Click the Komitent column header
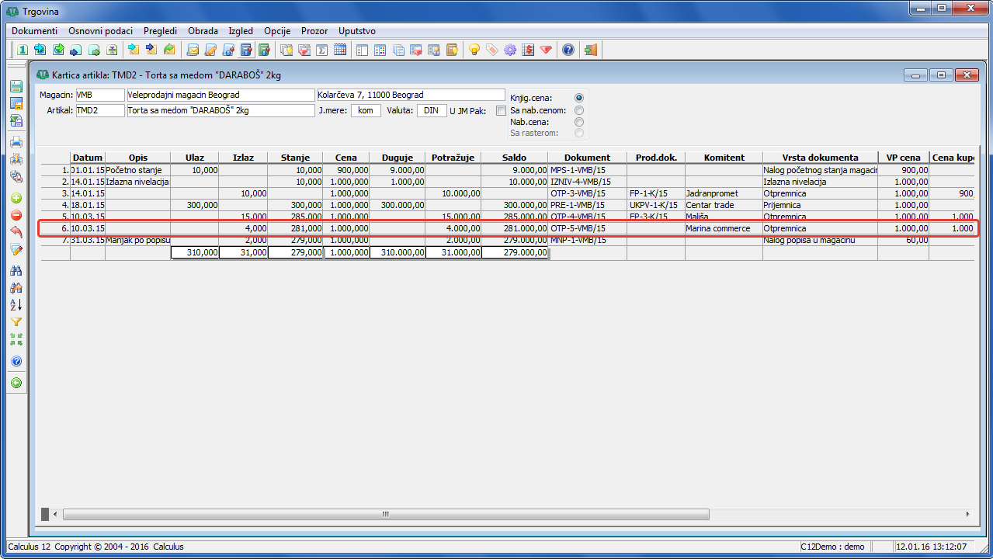The height and width of the screenshot is (559, 993). click(x=724, y=158)
